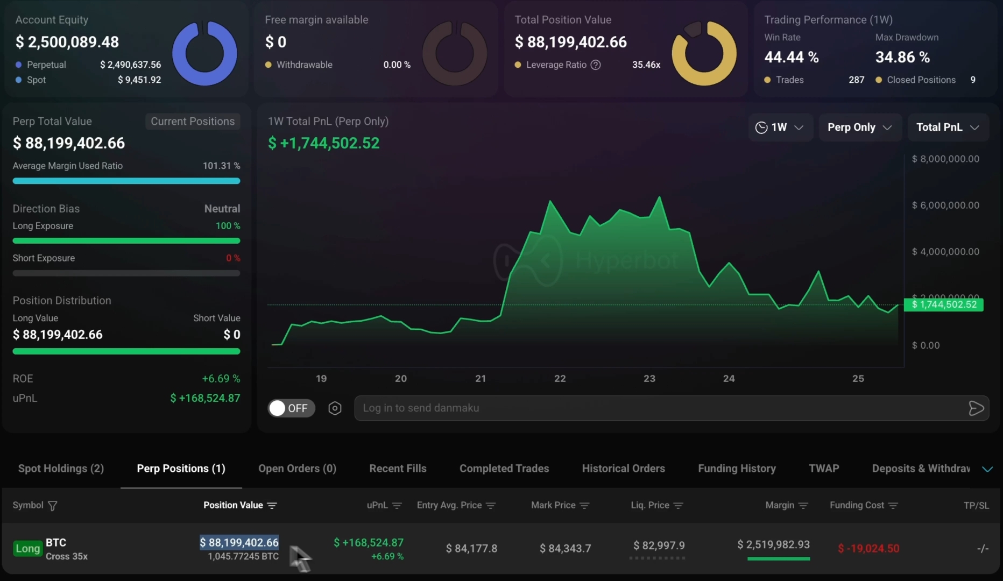Click the send danmaku arrow icon

tap(976, 408)
